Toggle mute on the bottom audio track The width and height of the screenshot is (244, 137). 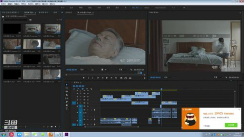(x=88, y=124)
